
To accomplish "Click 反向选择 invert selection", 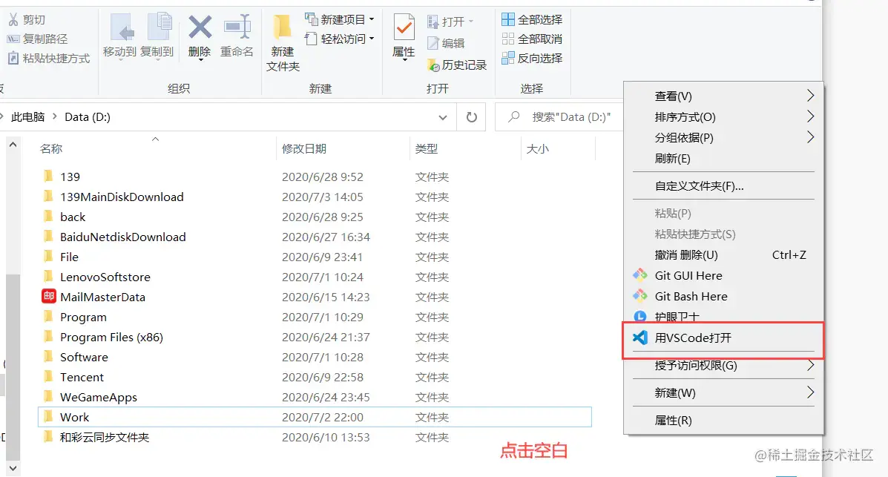I will pyautogui.click(x=532, y=59).
